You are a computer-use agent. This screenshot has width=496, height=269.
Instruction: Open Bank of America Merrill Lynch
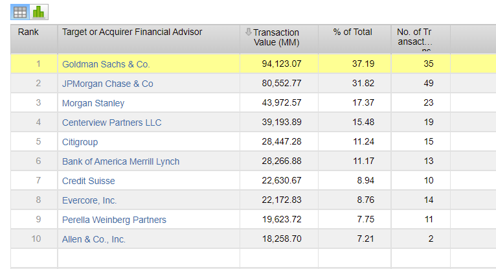click(x=120, y=161)
